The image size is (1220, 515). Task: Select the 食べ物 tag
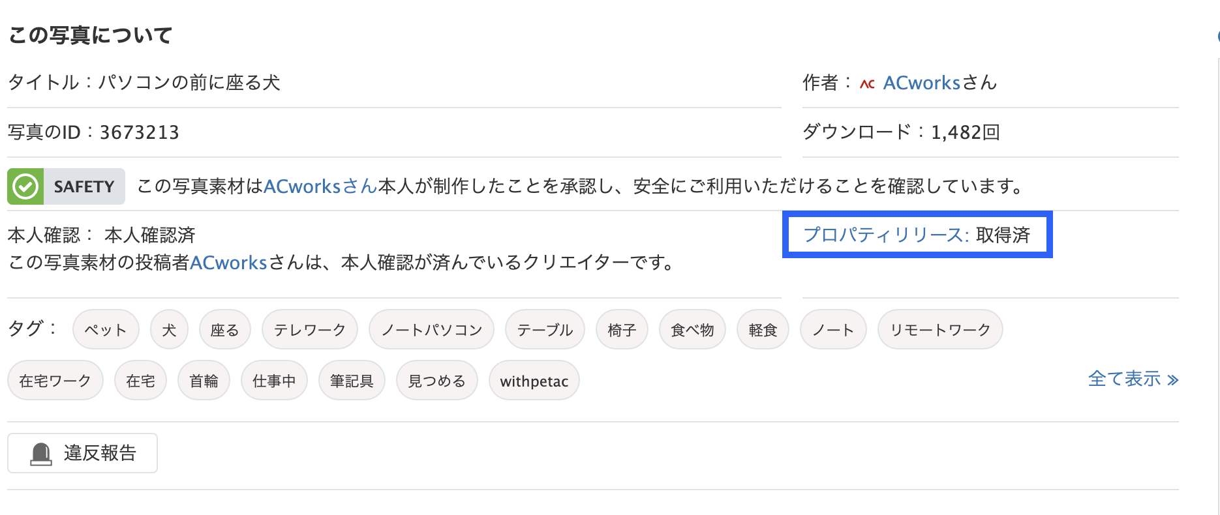[x=692, y=330]
